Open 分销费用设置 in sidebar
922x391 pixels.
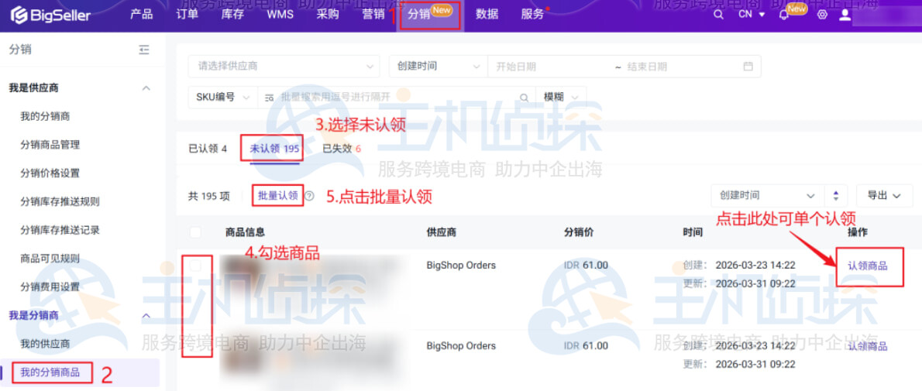50,287
